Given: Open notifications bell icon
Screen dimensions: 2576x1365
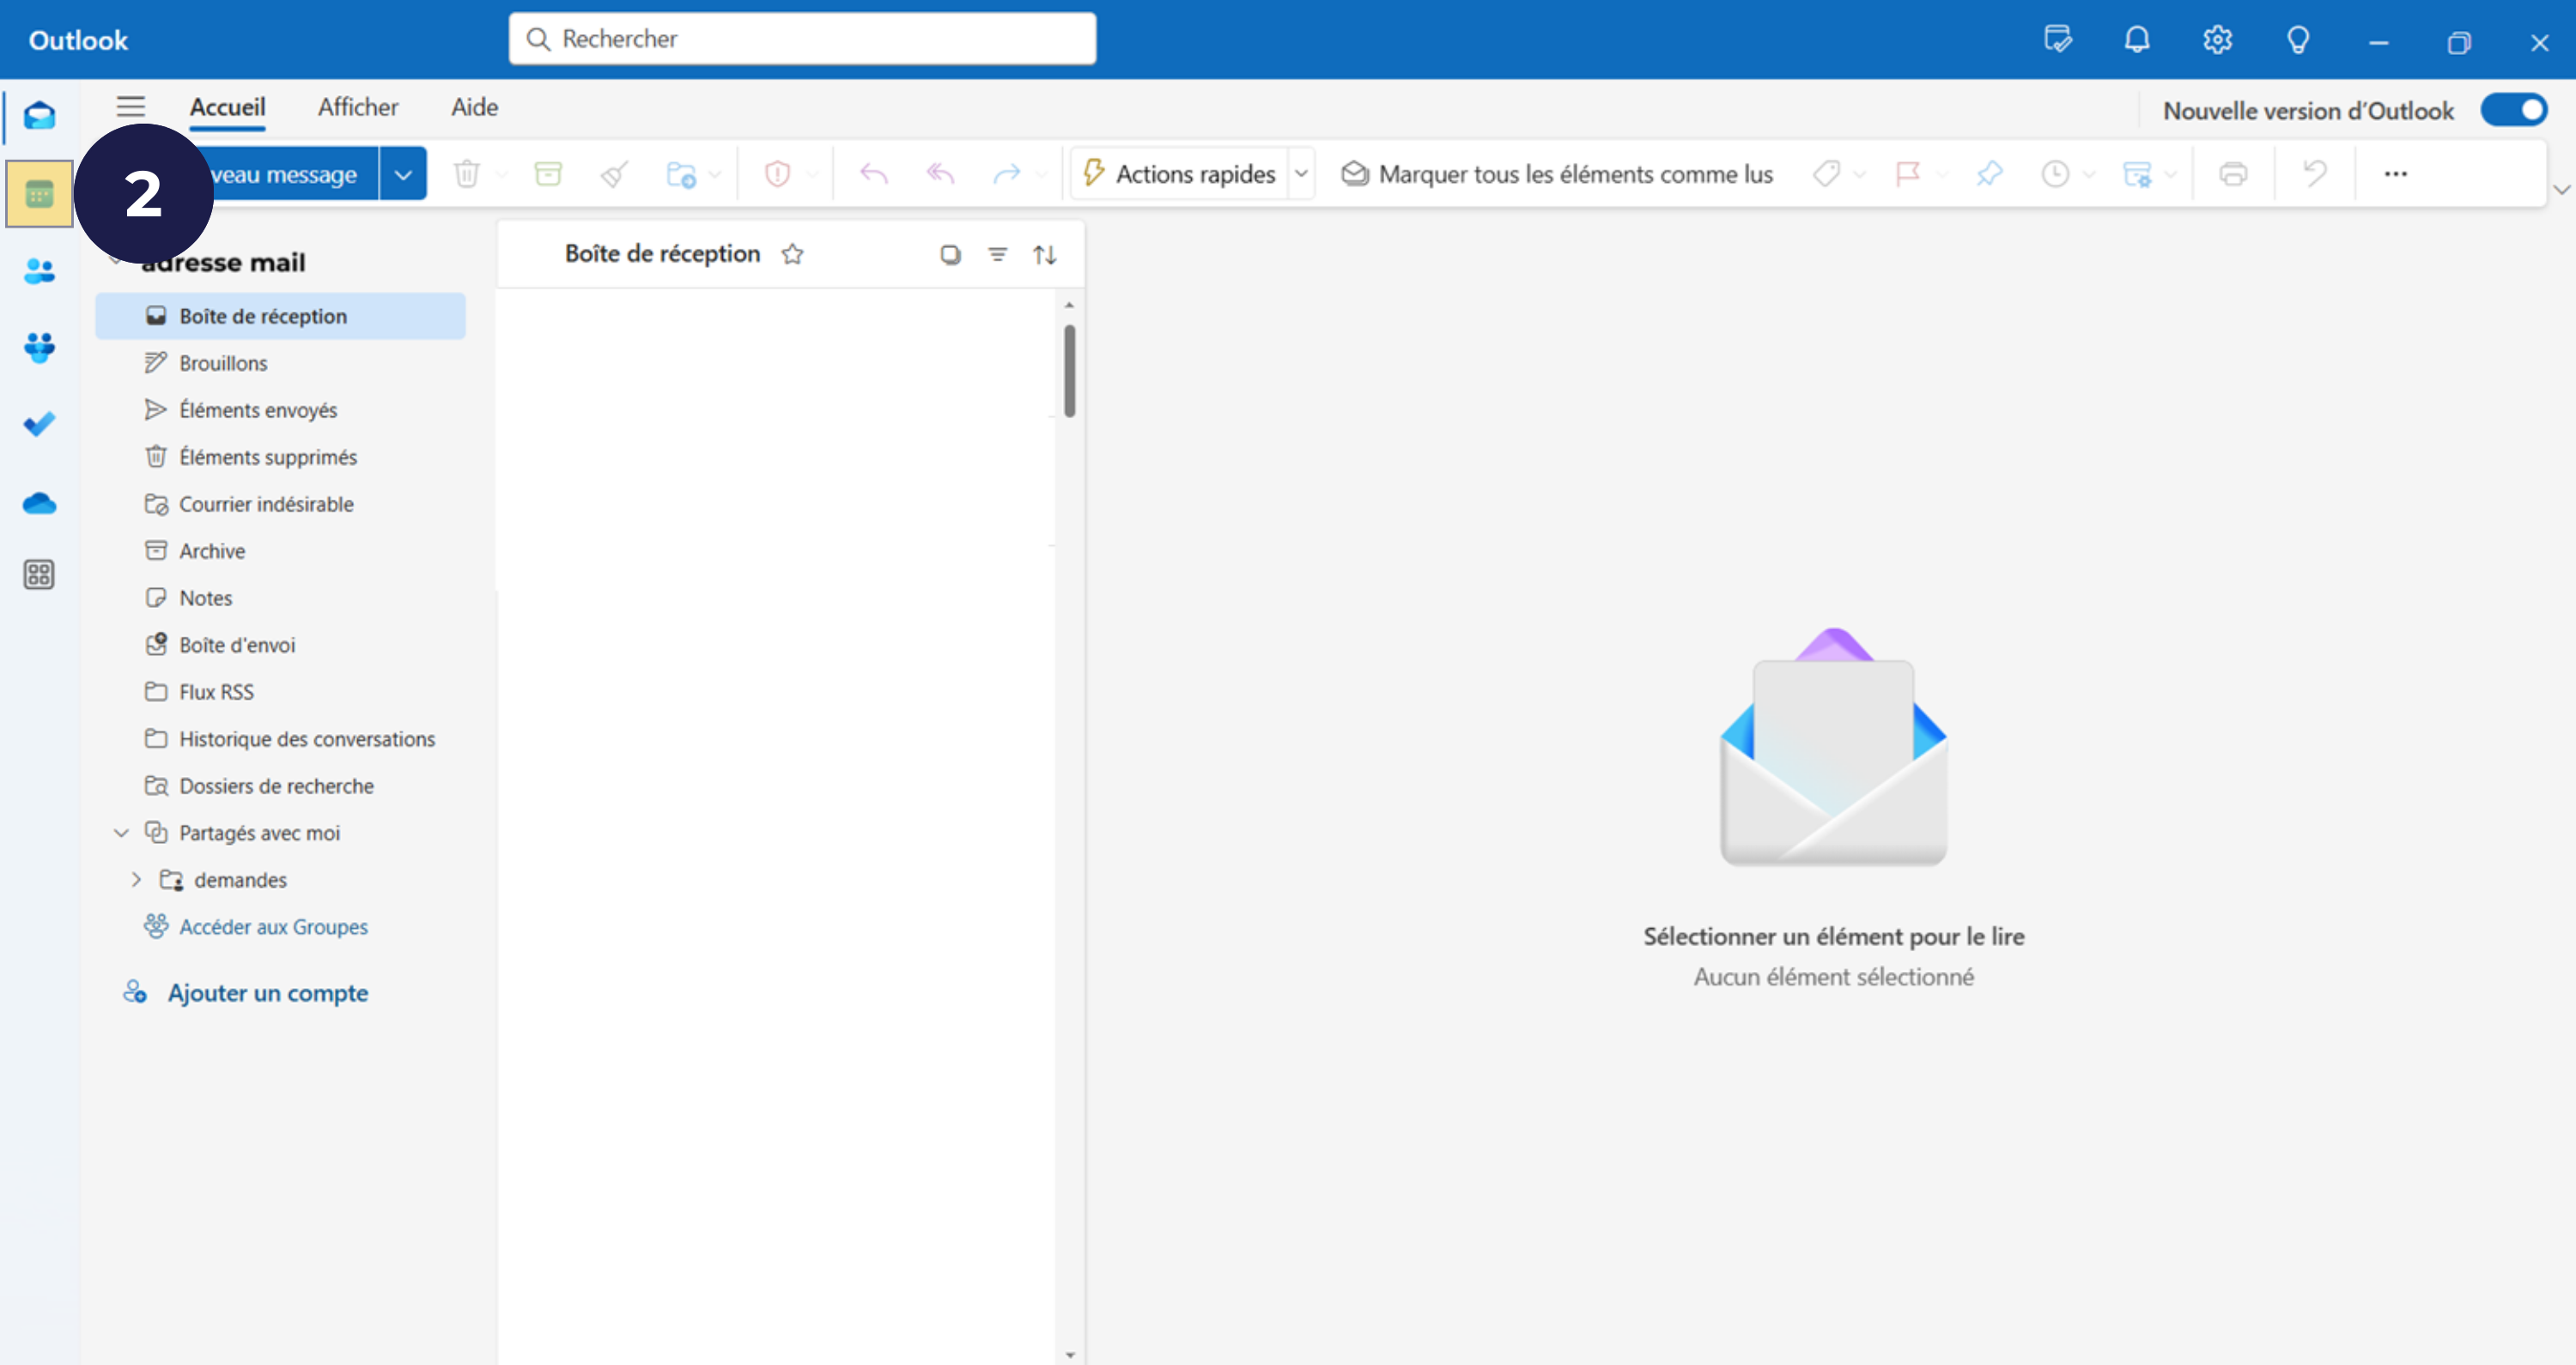Looking at the screenshot, I should click(2137, 40).
